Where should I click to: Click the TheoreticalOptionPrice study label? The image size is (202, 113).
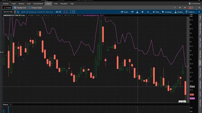point(91,15)
